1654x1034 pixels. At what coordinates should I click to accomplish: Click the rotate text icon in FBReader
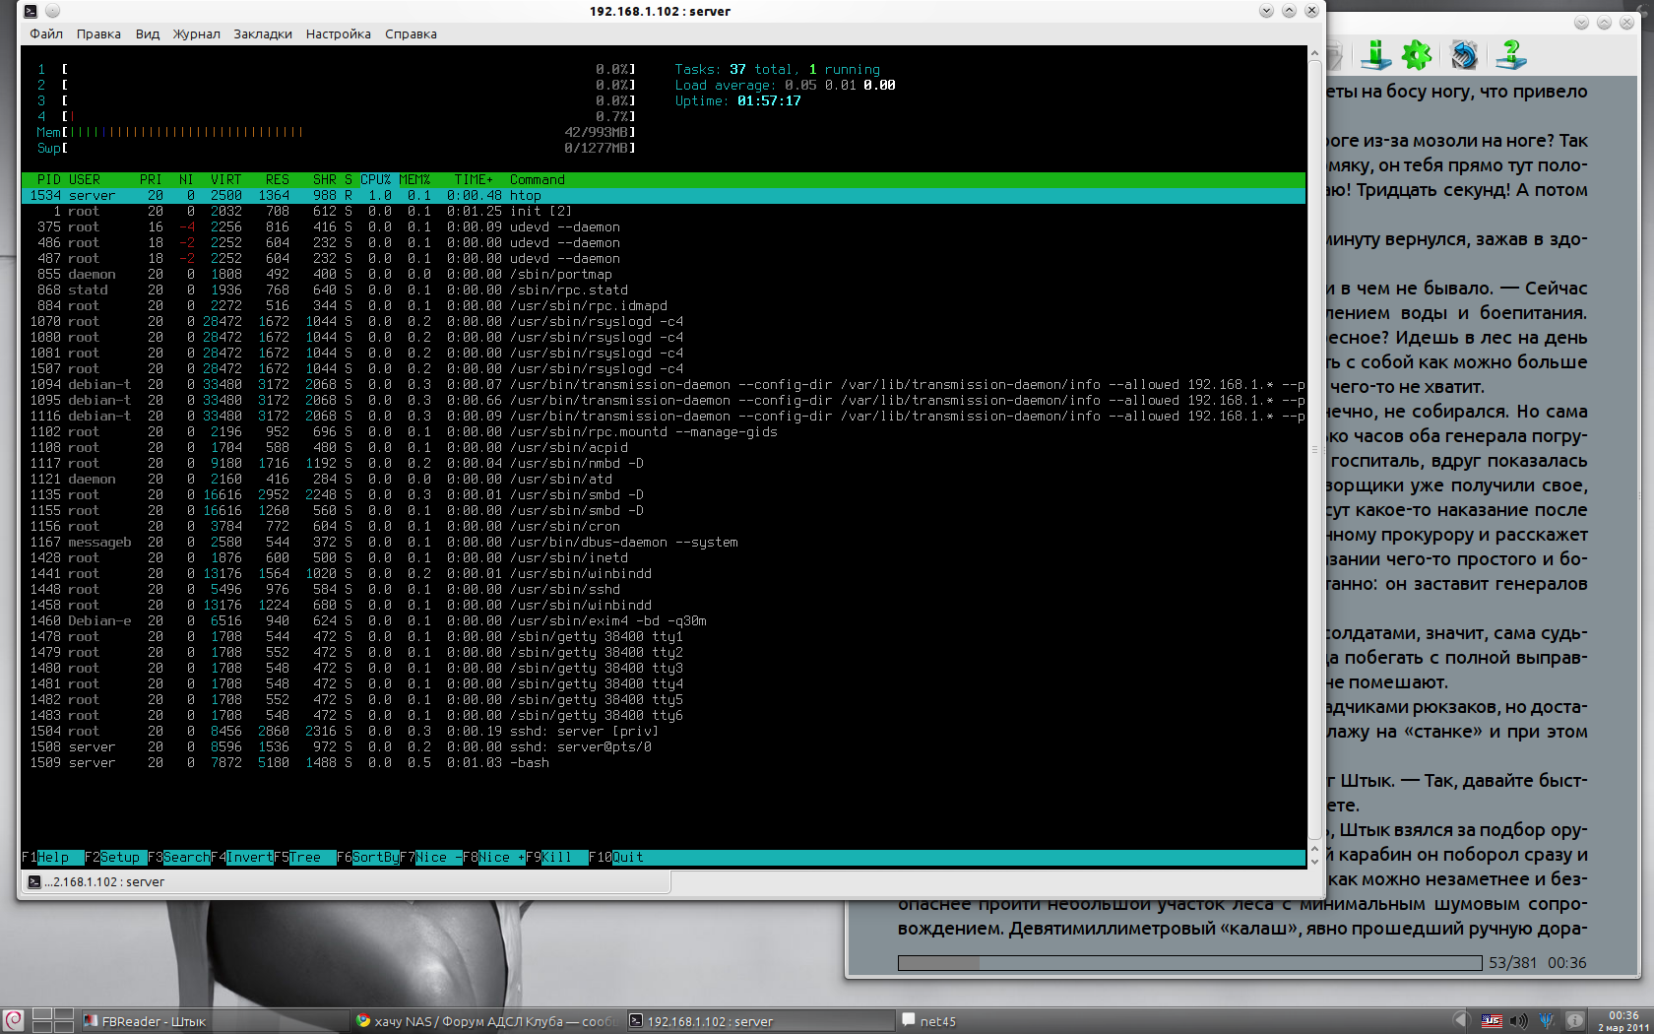1464,55
